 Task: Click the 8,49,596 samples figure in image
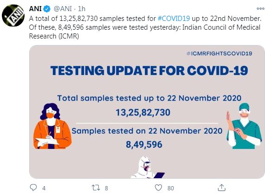point(144,144)
